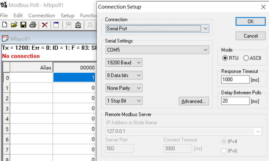Open the 19200 Baud rate dropdown
Screen dimensions: 269x161
point(124,62)
